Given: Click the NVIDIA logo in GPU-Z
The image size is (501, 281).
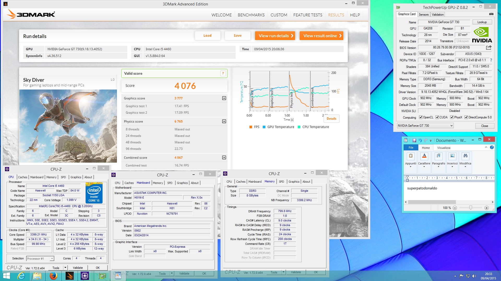Looking at the screenshot, I should click(482, 35).
